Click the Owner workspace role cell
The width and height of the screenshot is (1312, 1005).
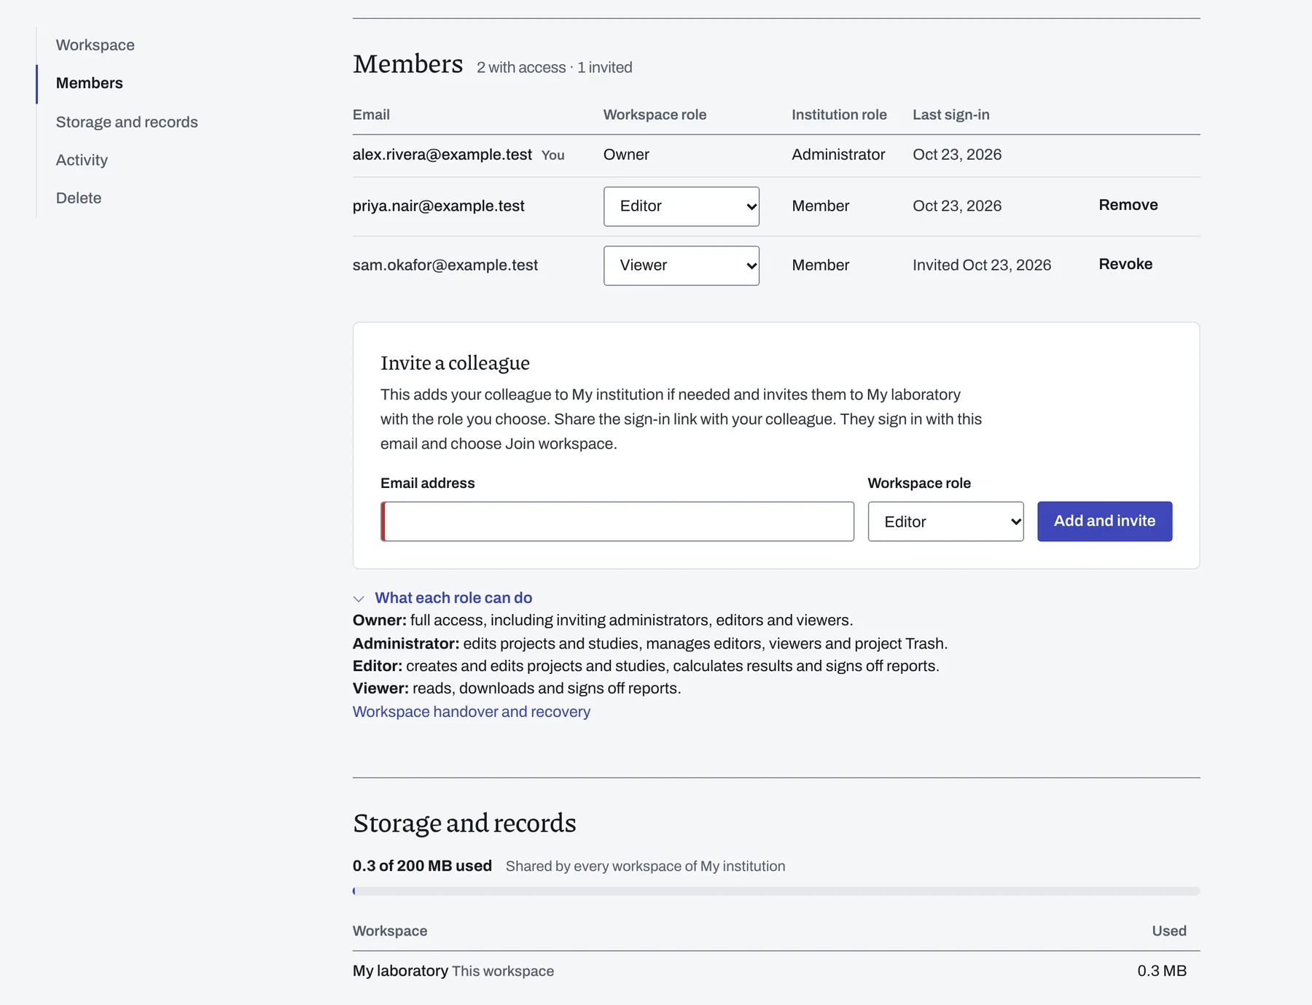coord(626,155)
